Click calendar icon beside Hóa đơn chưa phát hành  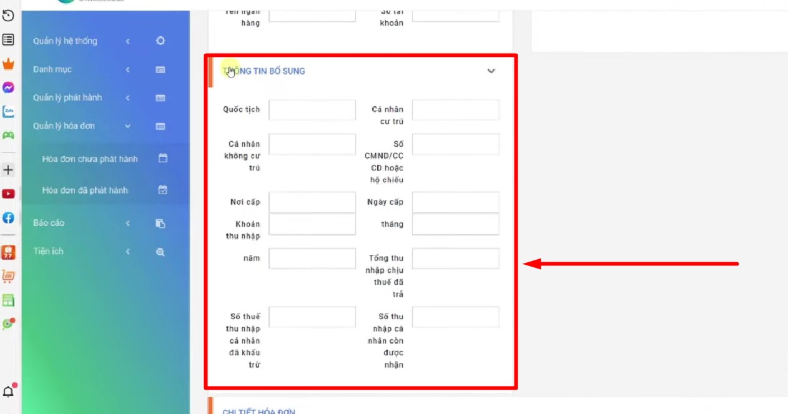tap(163, 159)
